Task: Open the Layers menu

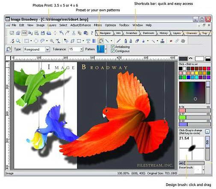Action: tap(52, 25)
